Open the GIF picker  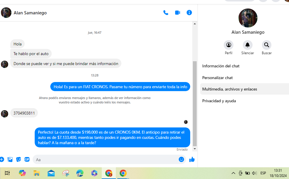coord(27,159)
